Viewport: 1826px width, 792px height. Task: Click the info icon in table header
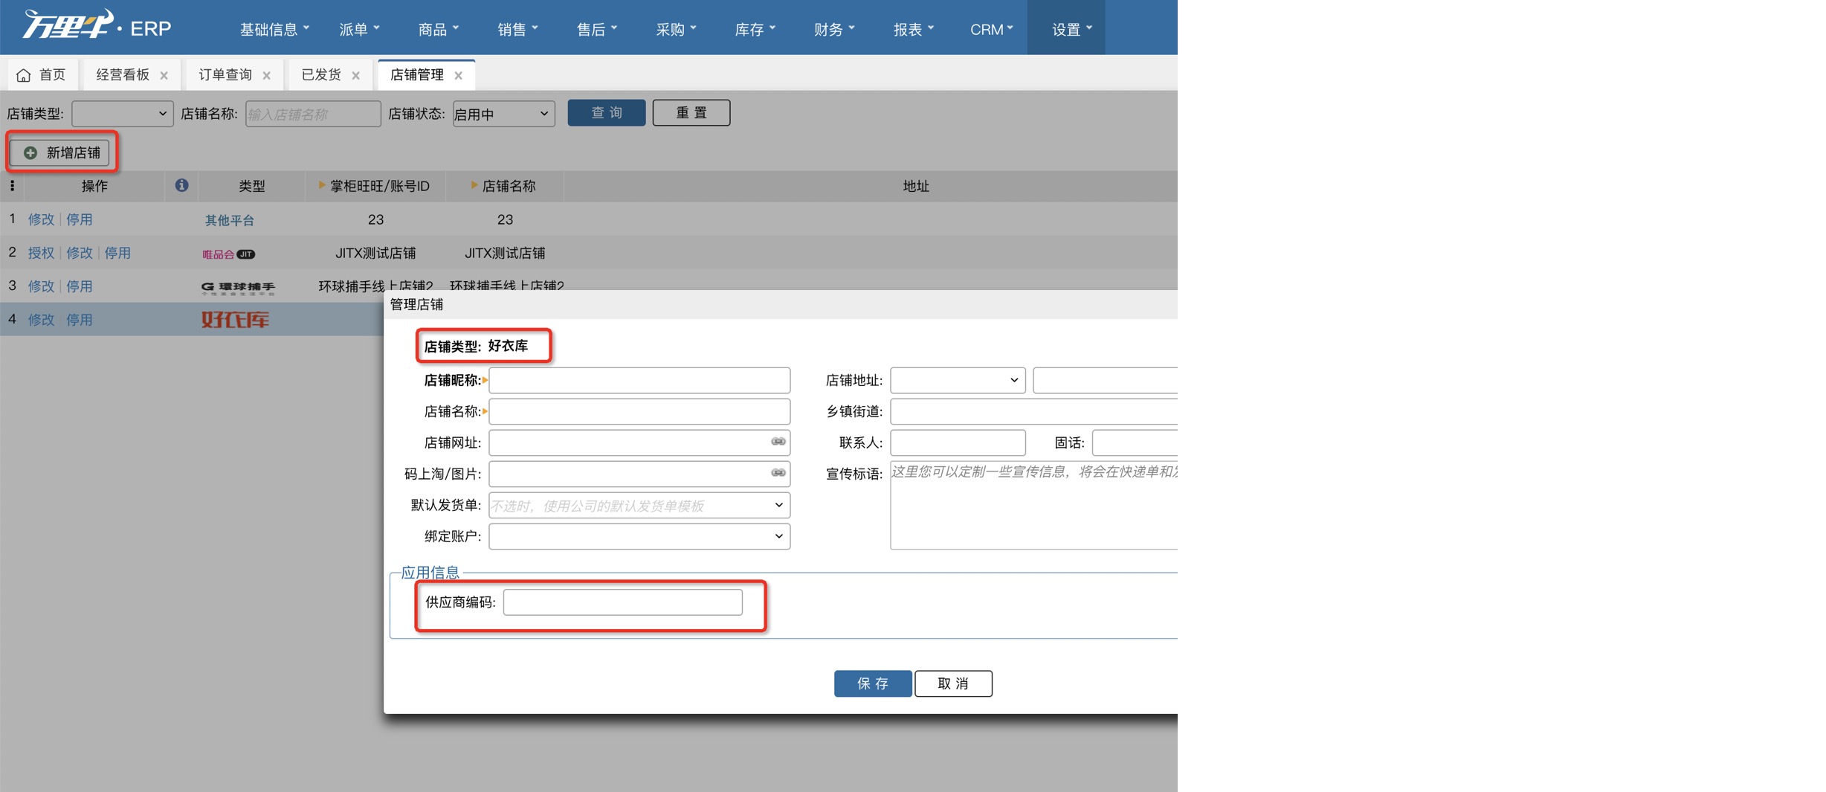pos(181,185)
